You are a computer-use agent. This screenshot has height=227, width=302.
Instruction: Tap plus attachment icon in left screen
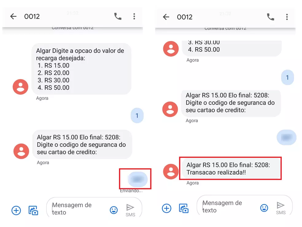(x=16, y=210)
